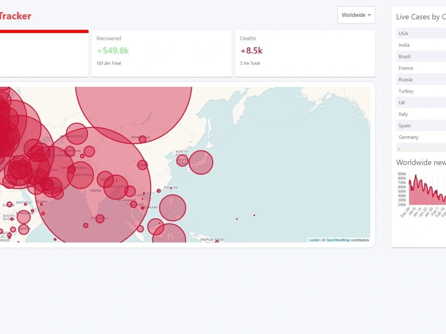446x334 pixels.
Task: Click the Worldwide new cases heading
Action: tap(421, 163)
